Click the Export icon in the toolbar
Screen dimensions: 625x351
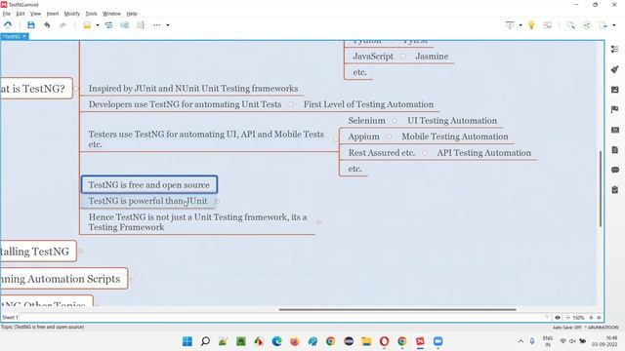[x=604, y=25]
